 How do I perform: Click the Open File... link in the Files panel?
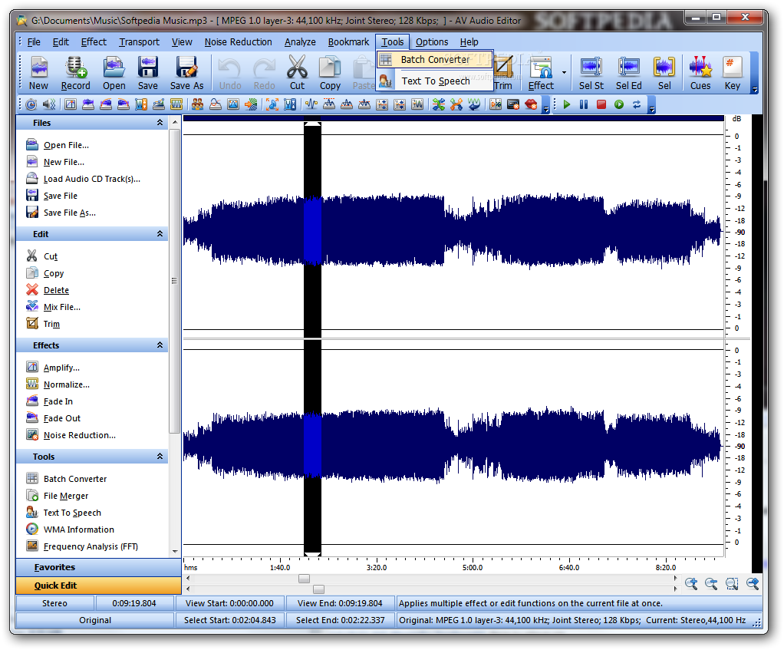66,145
